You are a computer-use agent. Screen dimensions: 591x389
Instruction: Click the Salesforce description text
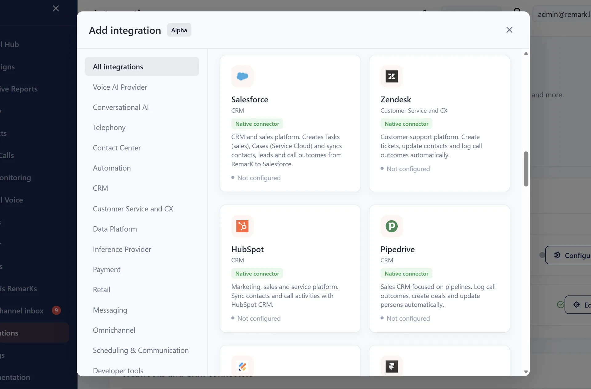point(287,150)
